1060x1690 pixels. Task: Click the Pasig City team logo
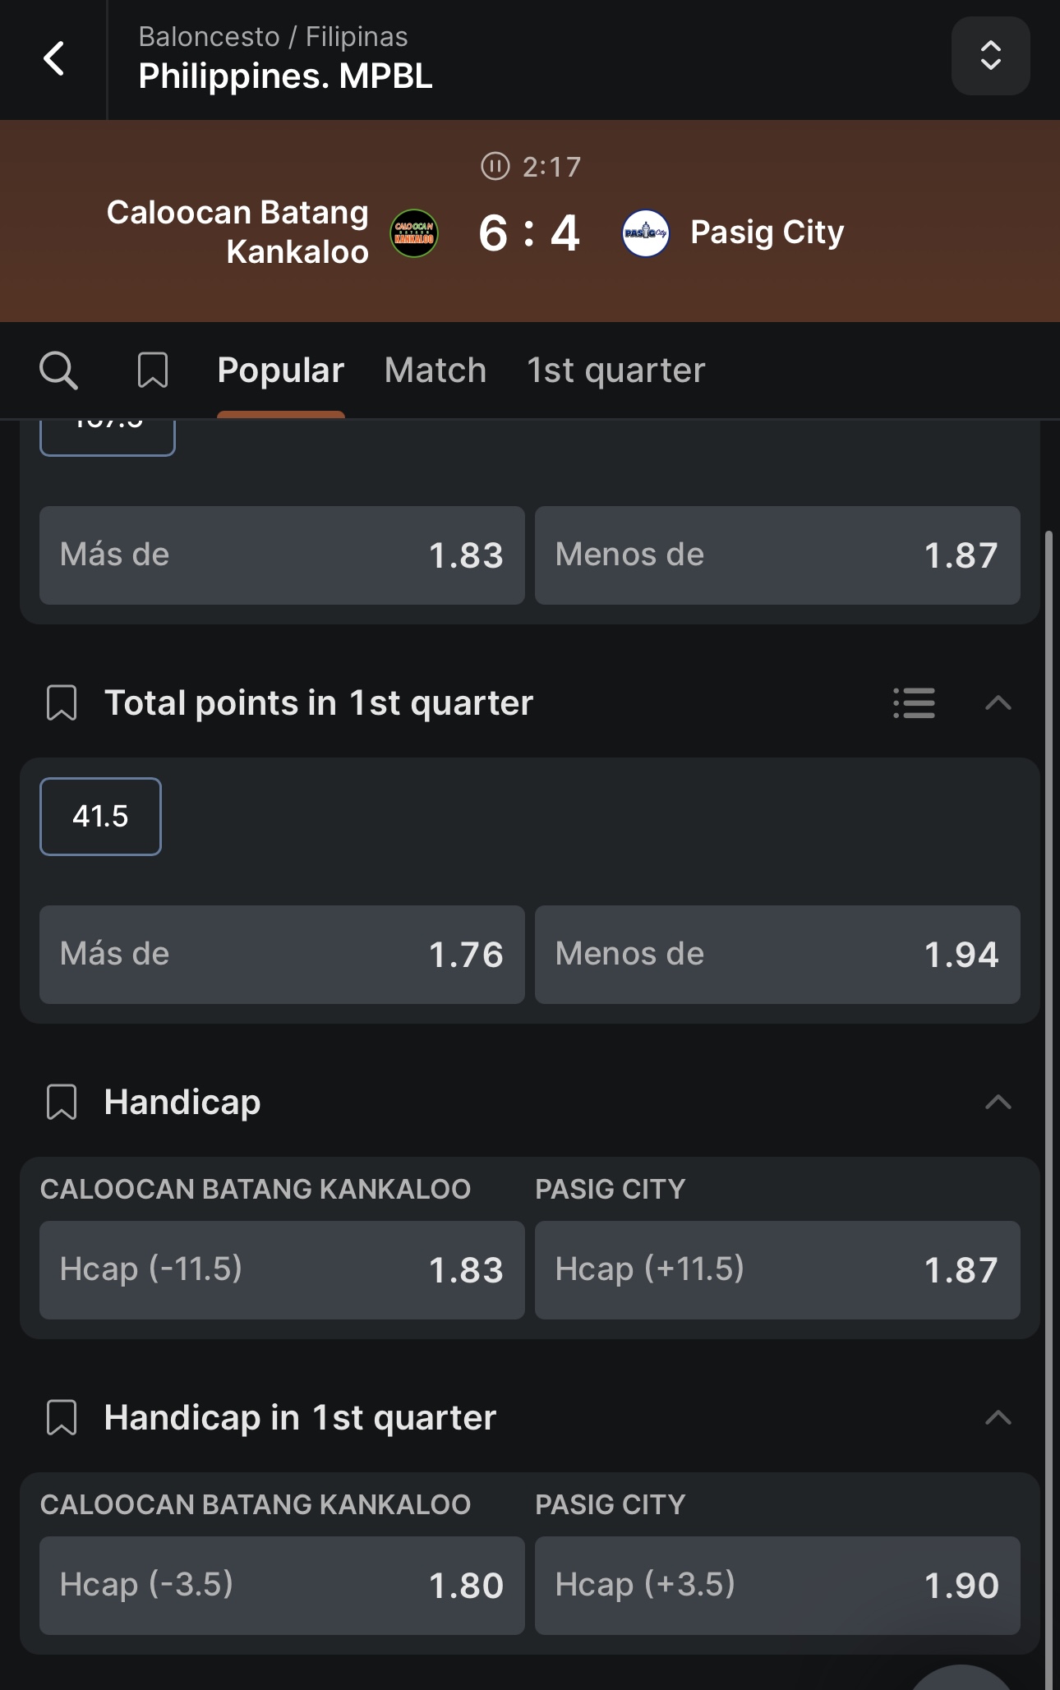(646, 233)
